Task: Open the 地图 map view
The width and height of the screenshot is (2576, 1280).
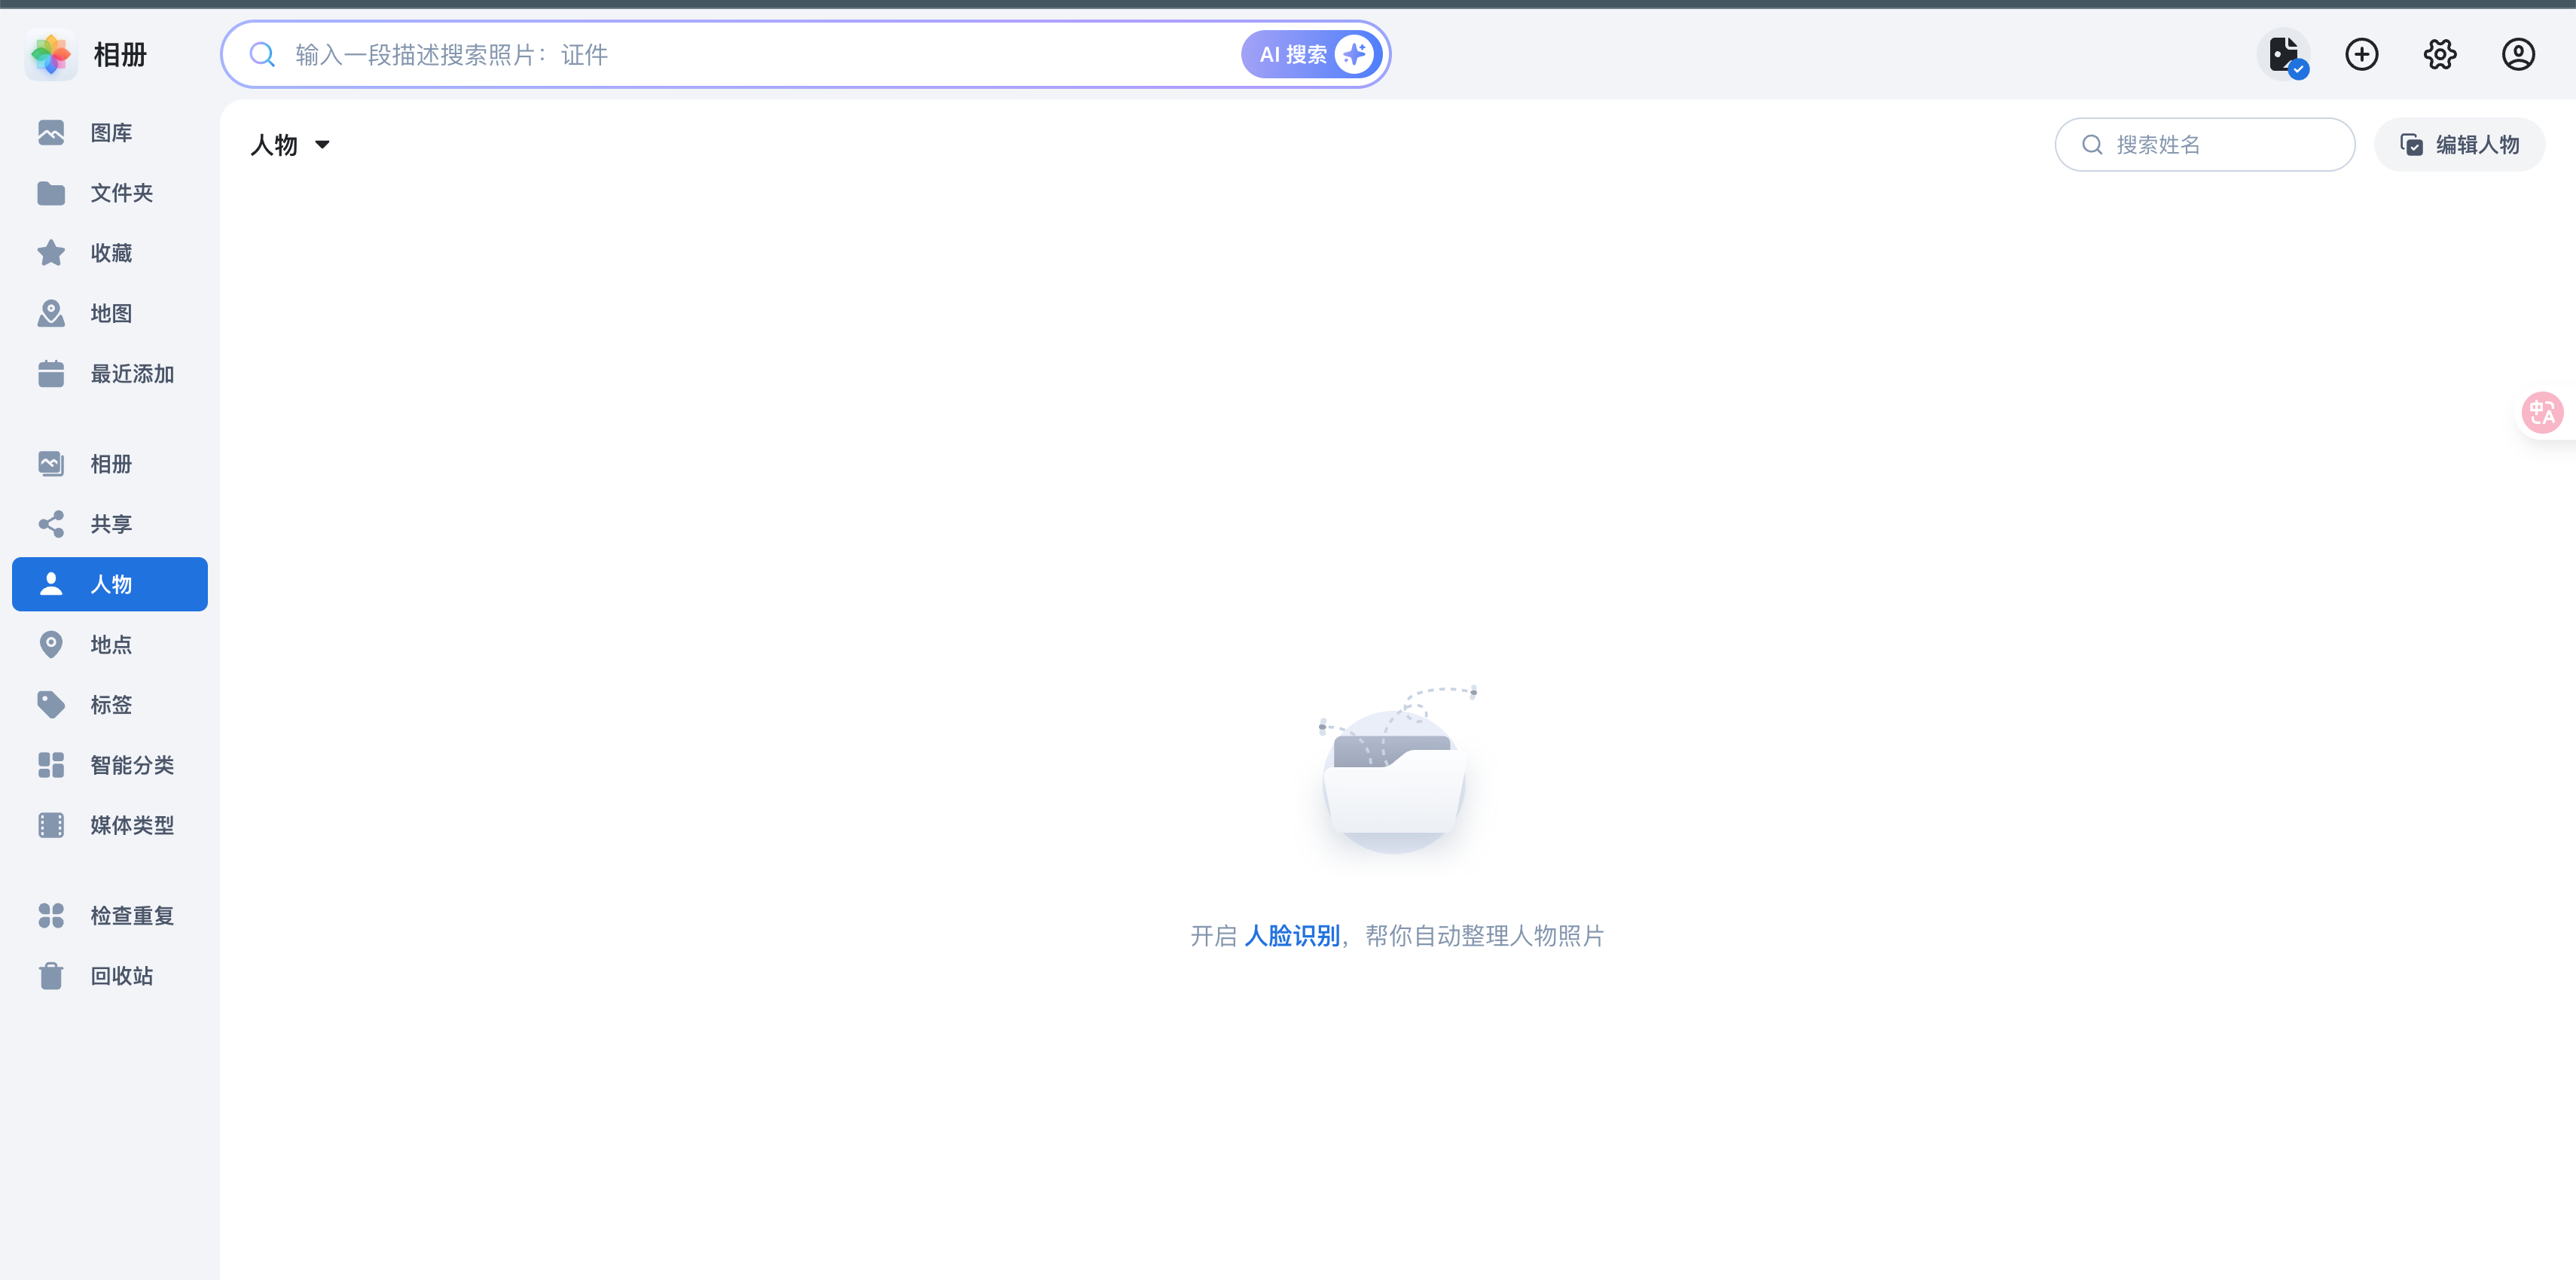Action: pyautogui.click(x=110, y=313)
